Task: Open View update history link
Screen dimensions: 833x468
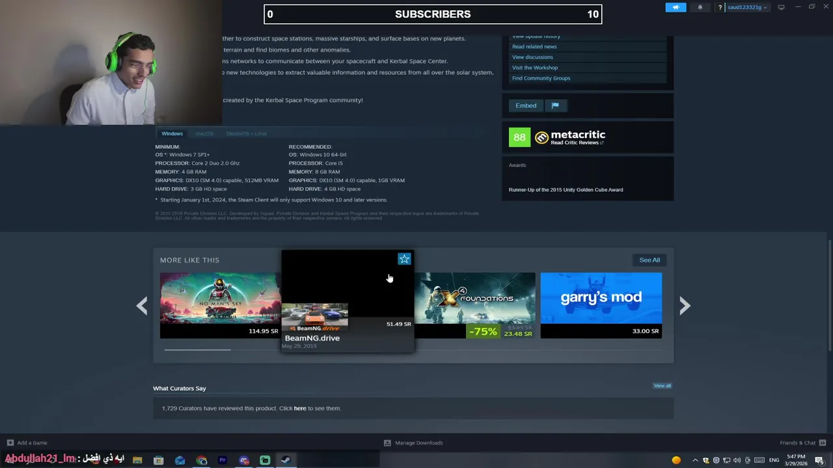Action: (536, 36)
